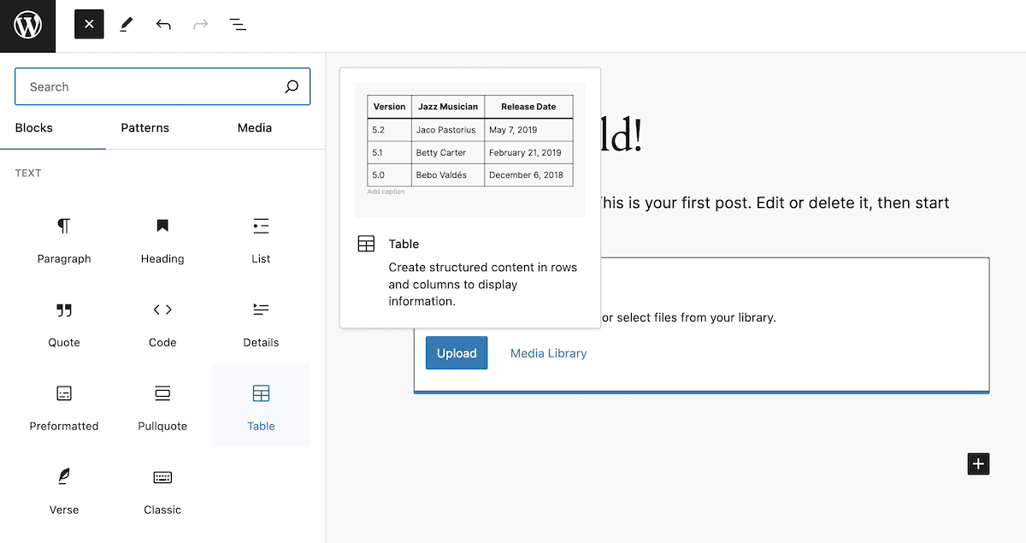Switch to the Patterns tab
This screenshot has width=1026, height=543.
pyautogui.click(x=144, y=127)
